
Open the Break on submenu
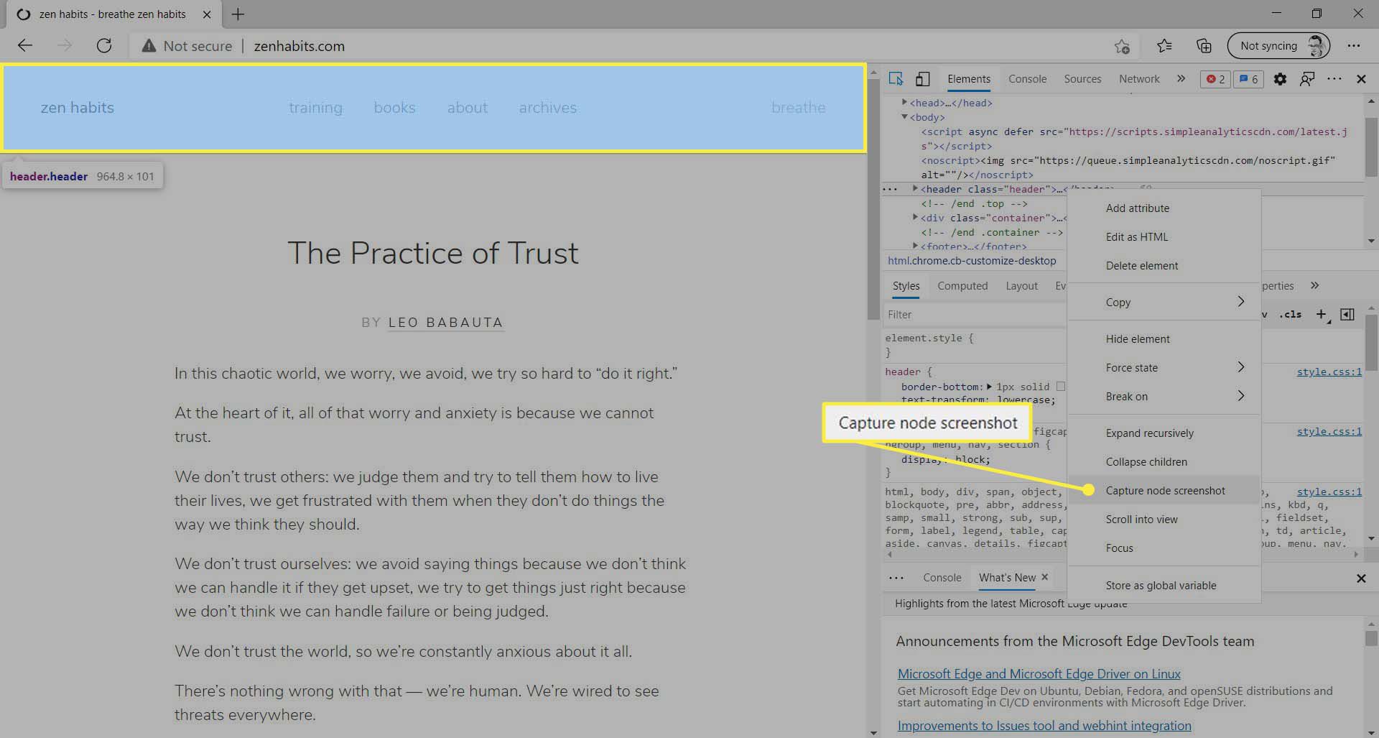pos(1164,397)
